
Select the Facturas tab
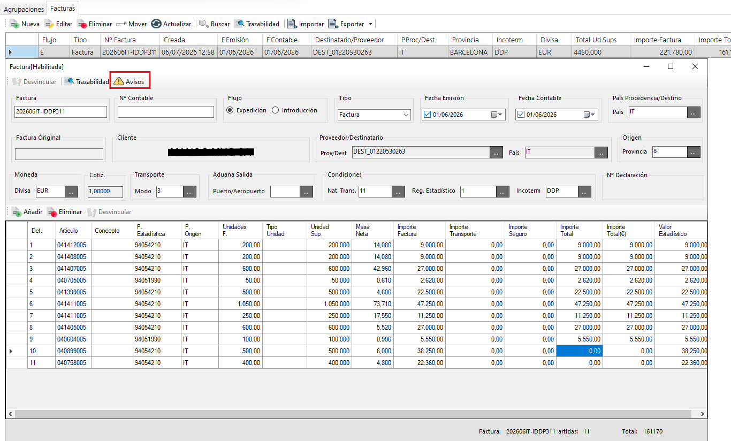(x=63, y=8)
